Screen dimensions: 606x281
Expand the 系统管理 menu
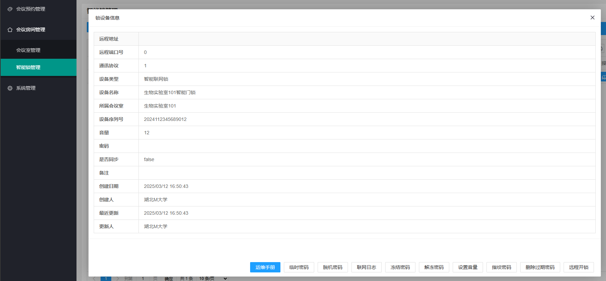coord(26,88)
